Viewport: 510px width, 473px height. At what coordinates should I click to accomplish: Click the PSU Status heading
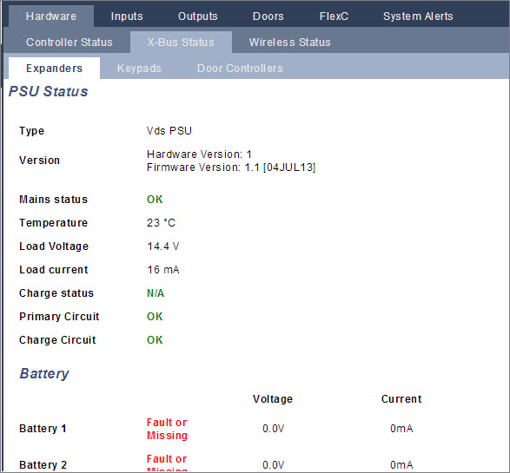pos(48,91)
